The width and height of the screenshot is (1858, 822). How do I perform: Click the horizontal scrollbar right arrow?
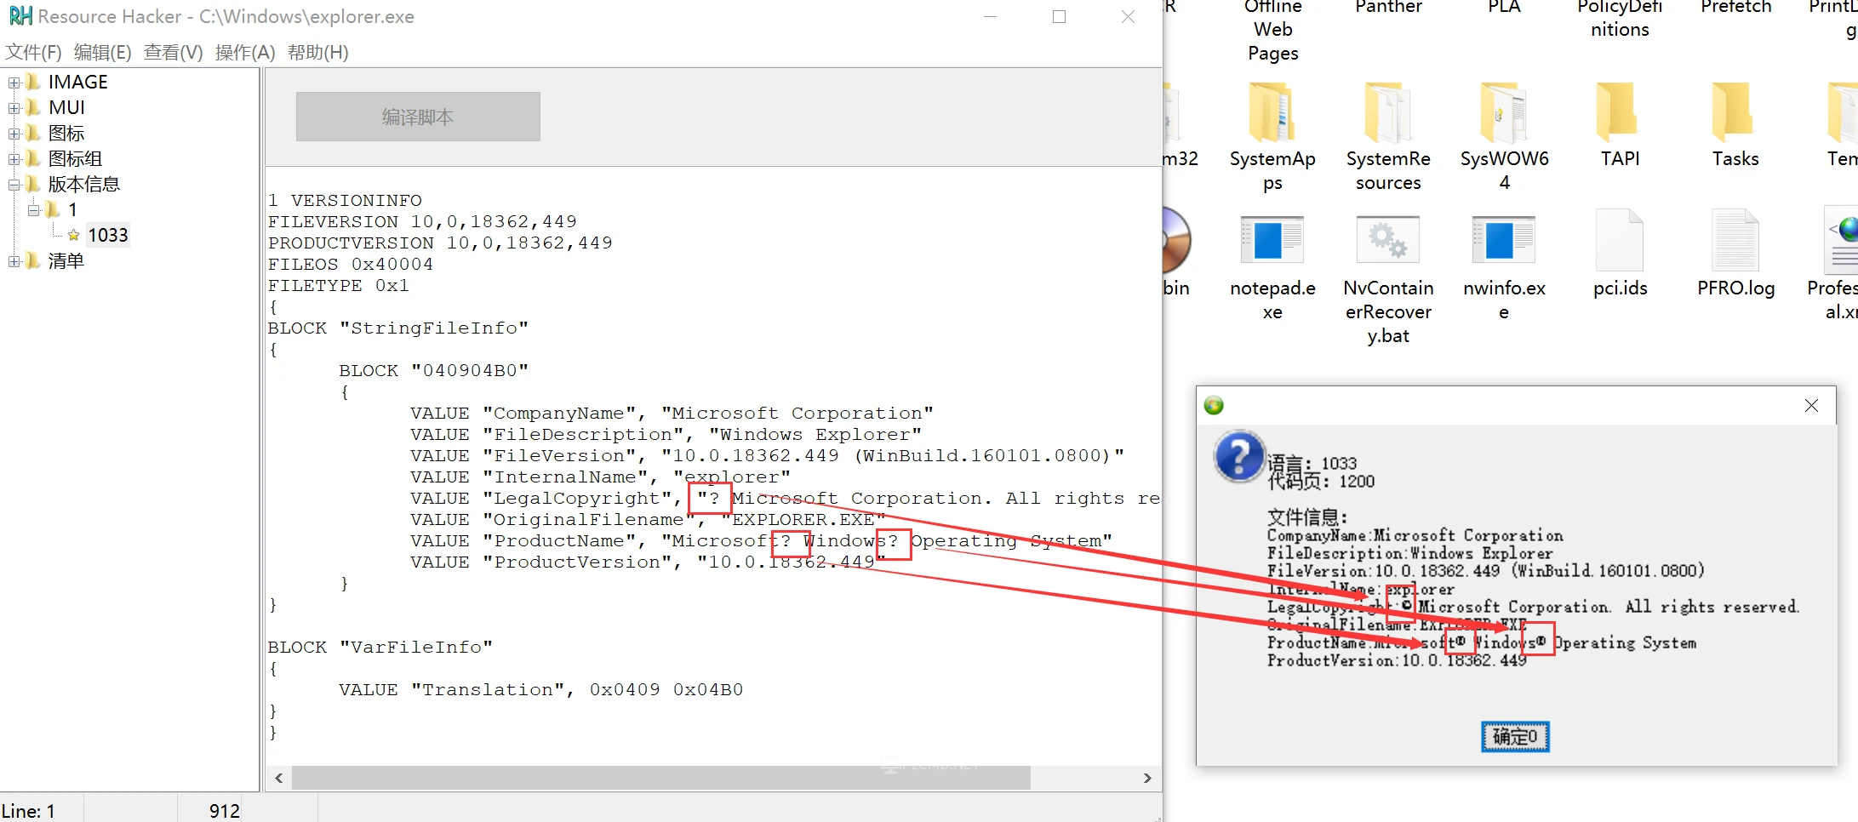pyautogui.click(x=1147, y=778)
